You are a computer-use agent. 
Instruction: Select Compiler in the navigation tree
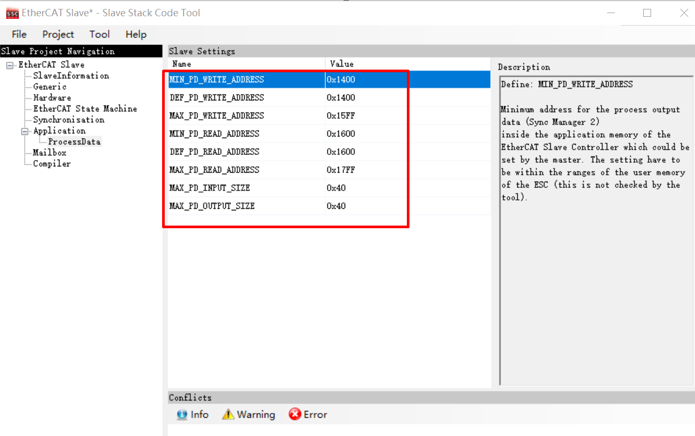coord(52,164)
